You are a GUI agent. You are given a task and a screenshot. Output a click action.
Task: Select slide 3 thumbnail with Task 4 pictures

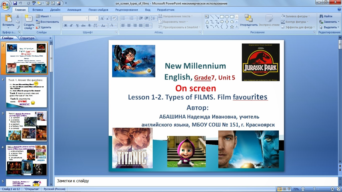(x=27, y=126)
